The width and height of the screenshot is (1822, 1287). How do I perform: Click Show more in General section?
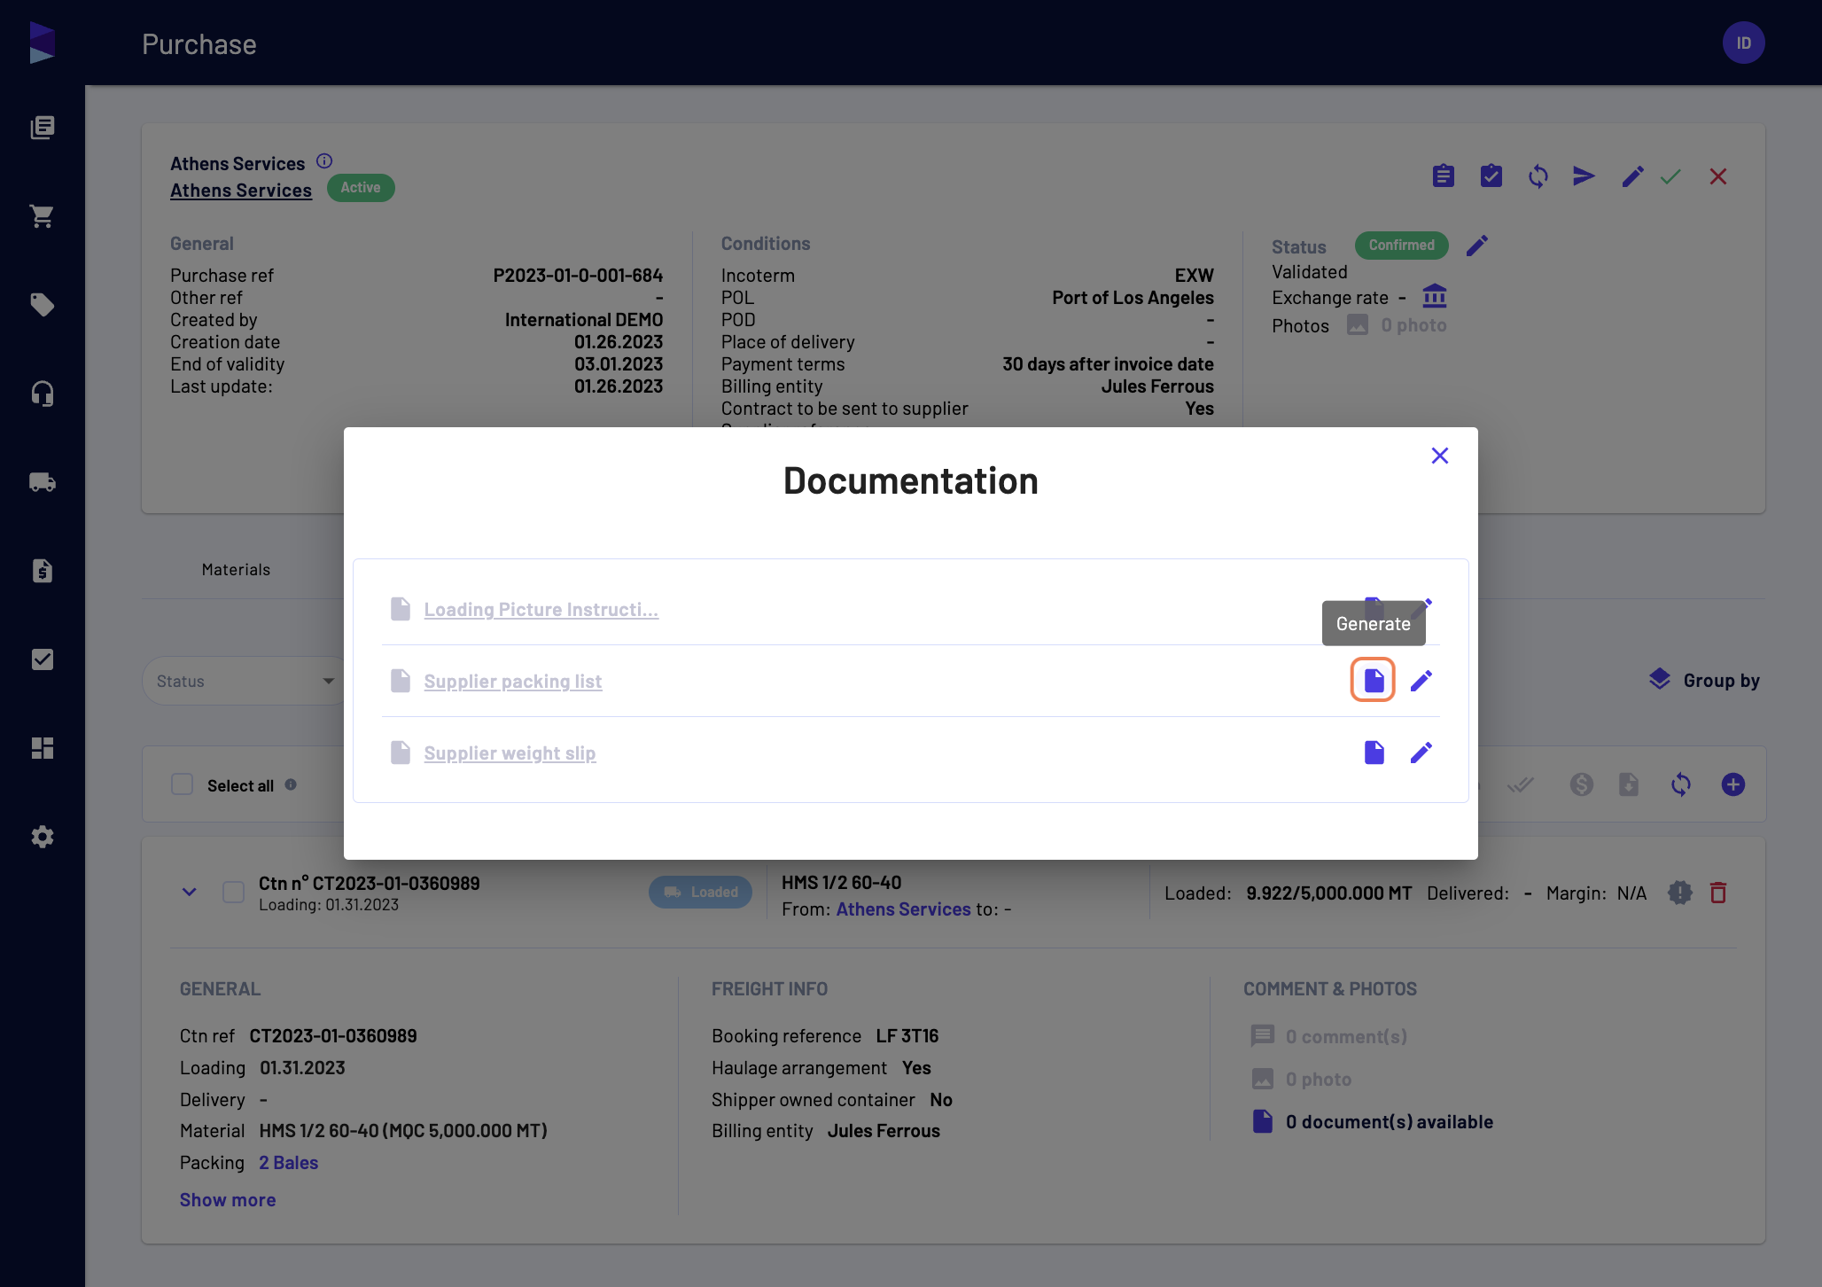tap(228, 1199)
